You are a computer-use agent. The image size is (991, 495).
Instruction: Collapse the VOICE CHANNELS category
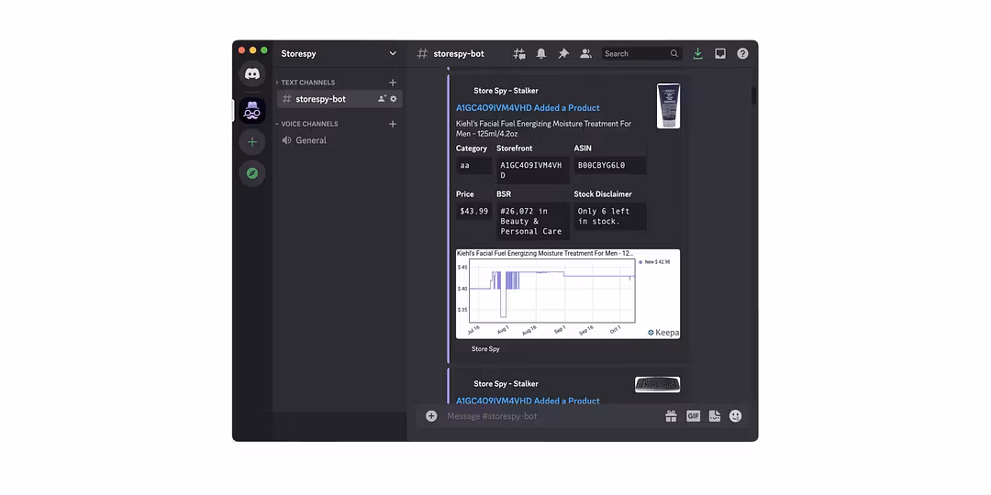(x=309, y=124)
